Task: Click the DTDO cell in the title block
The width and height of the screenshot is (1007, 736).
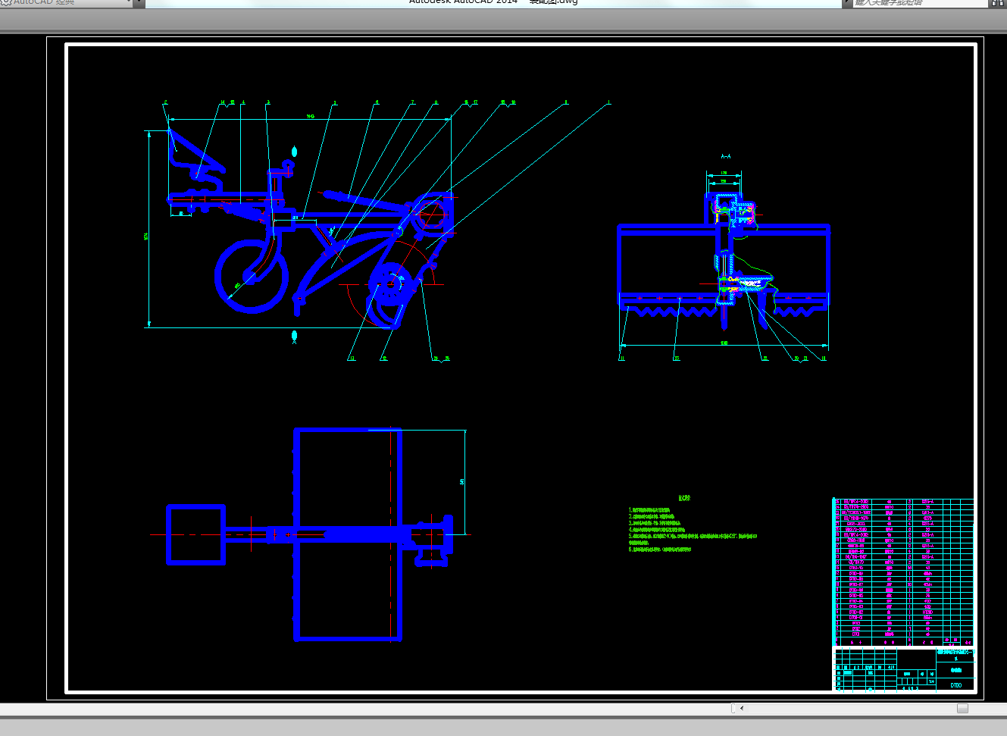Action: (955, 684)
